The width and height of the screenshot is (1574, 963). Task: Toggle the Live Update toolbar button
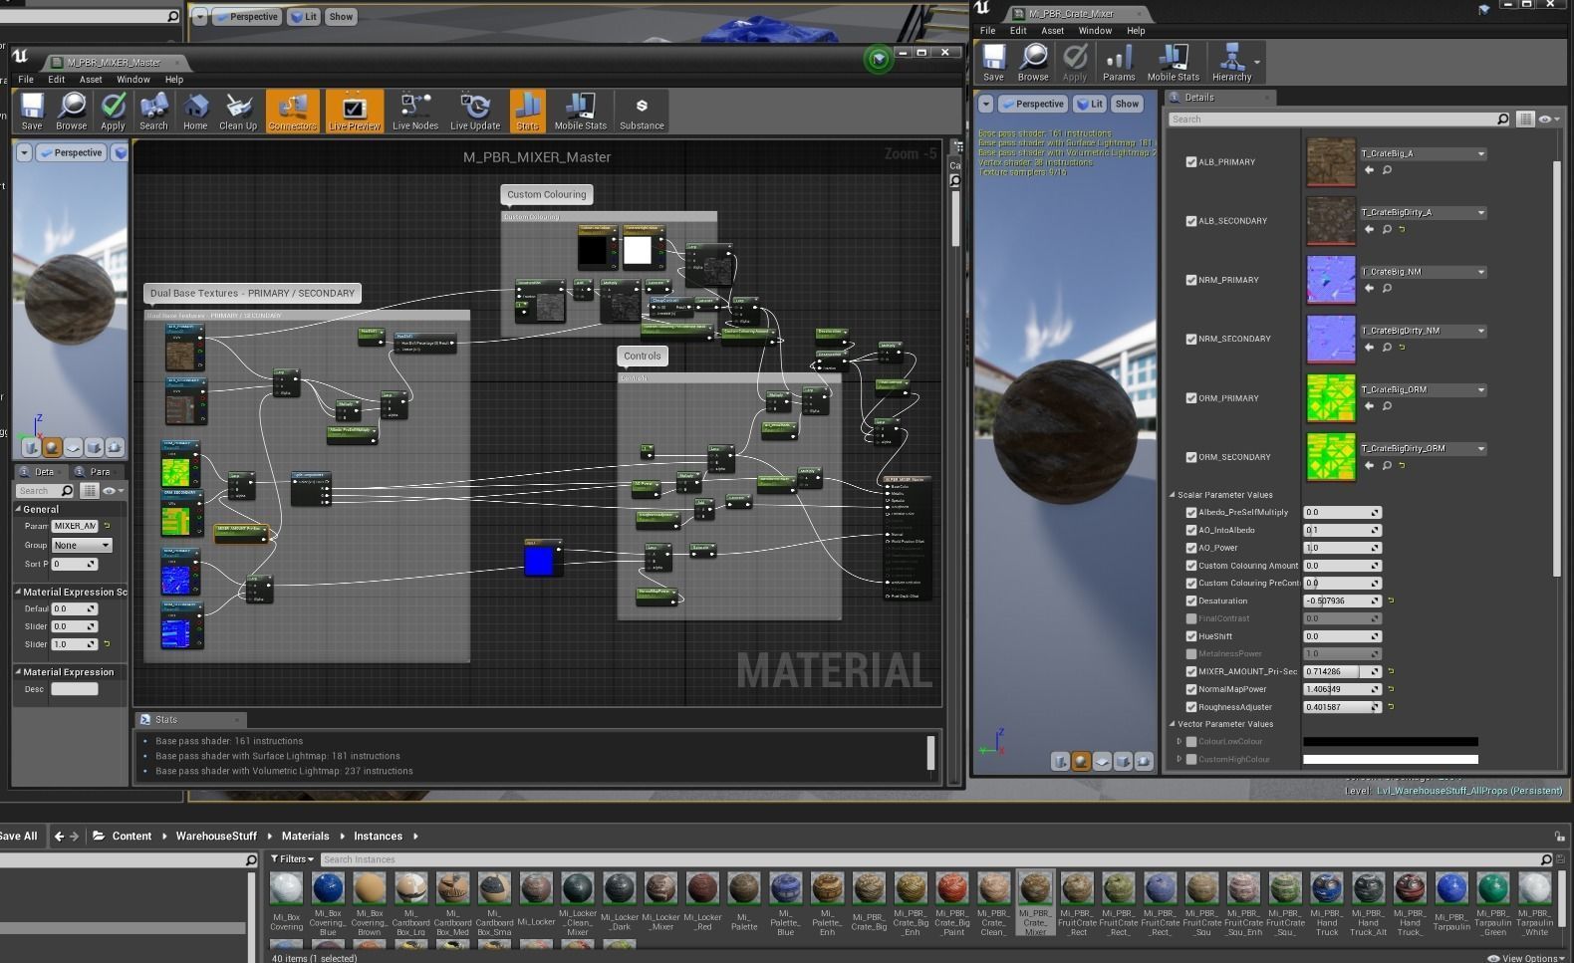tap(475, 111)
